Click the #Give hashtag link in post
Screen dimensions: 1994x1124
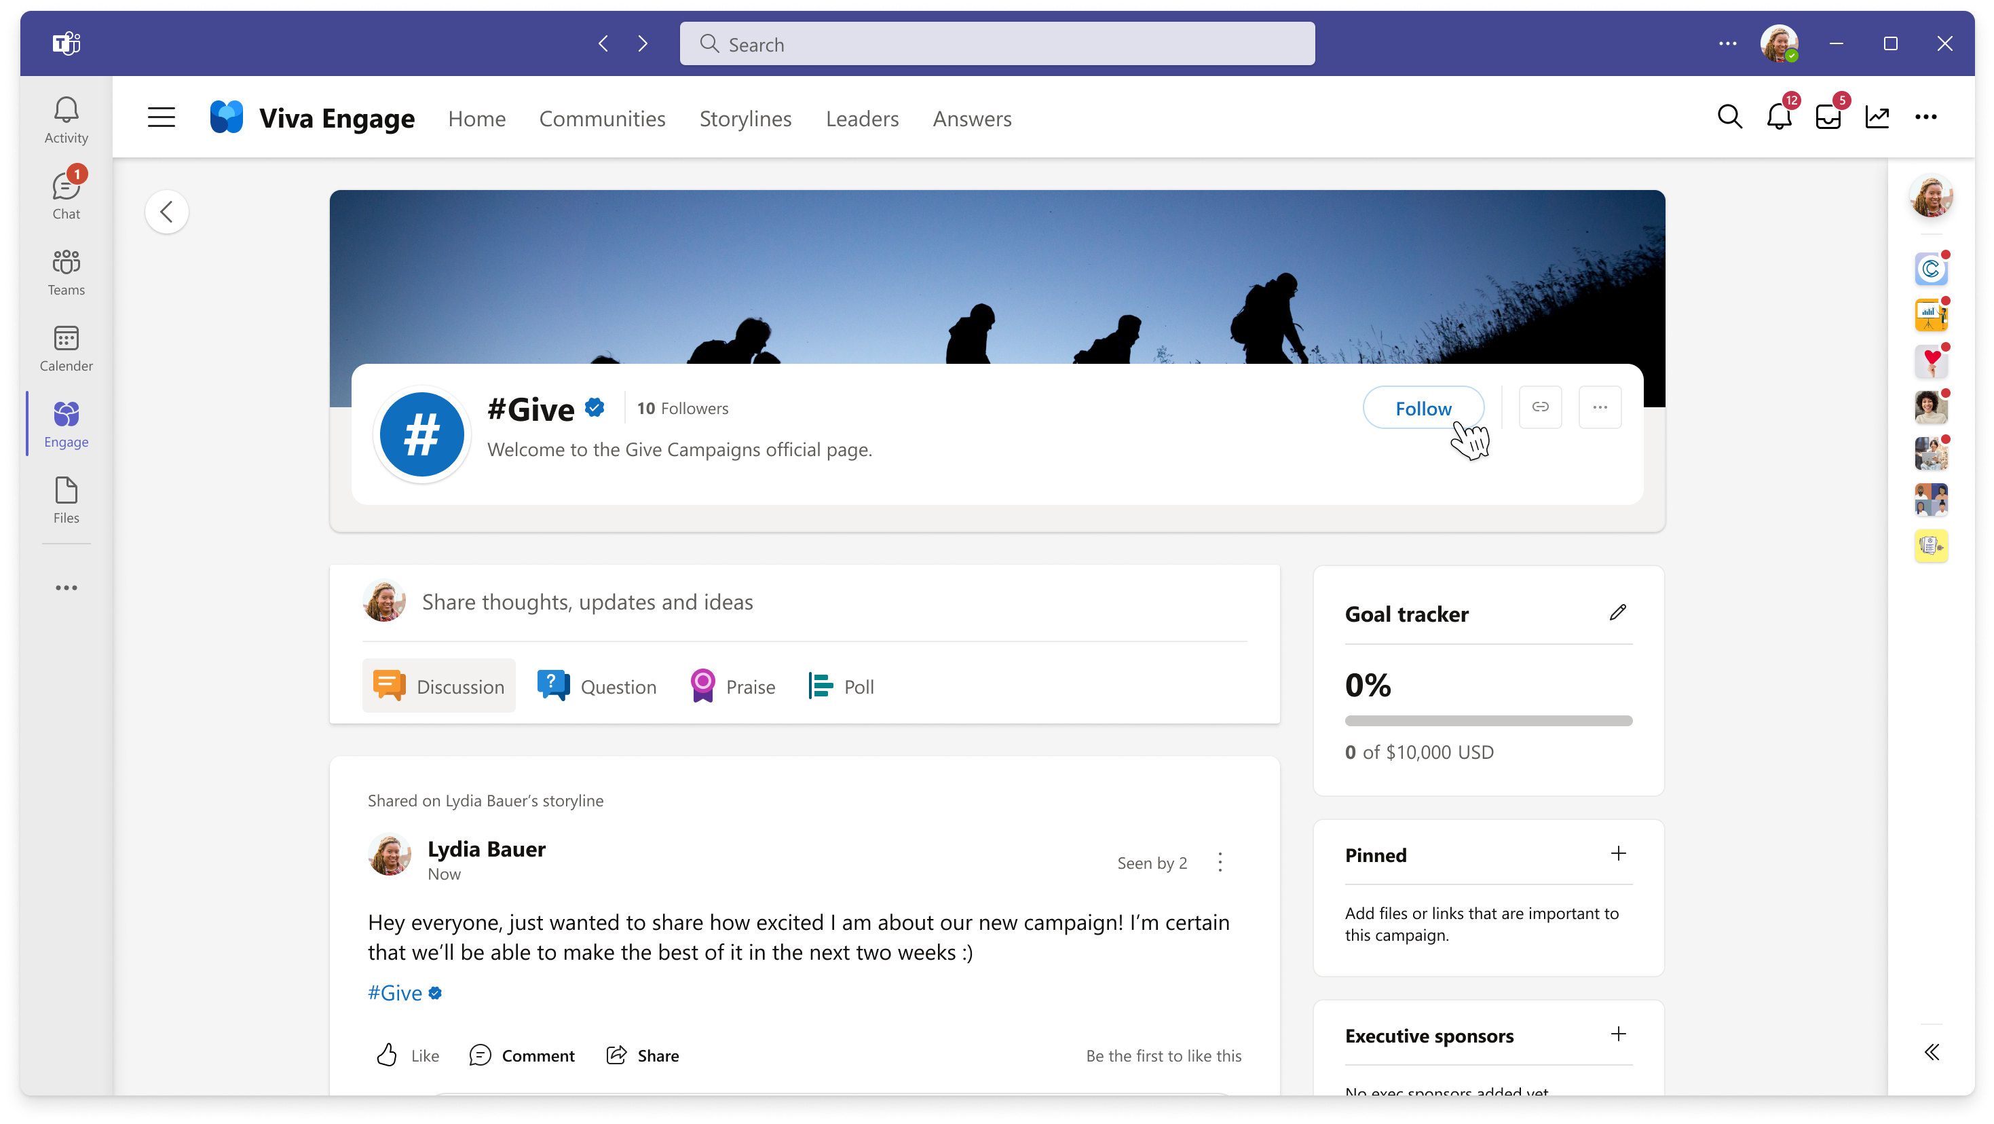396,992
